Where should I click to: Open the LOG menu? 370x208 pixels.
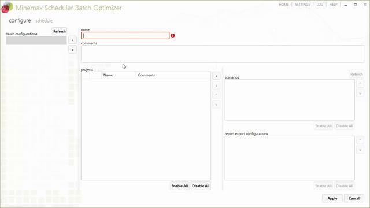coord(320,5)
